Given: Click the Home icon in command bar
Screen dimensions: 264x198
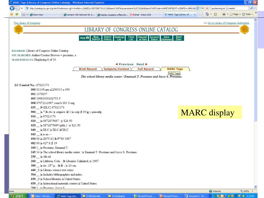Looking at the screenshot, I should (207, 14).
